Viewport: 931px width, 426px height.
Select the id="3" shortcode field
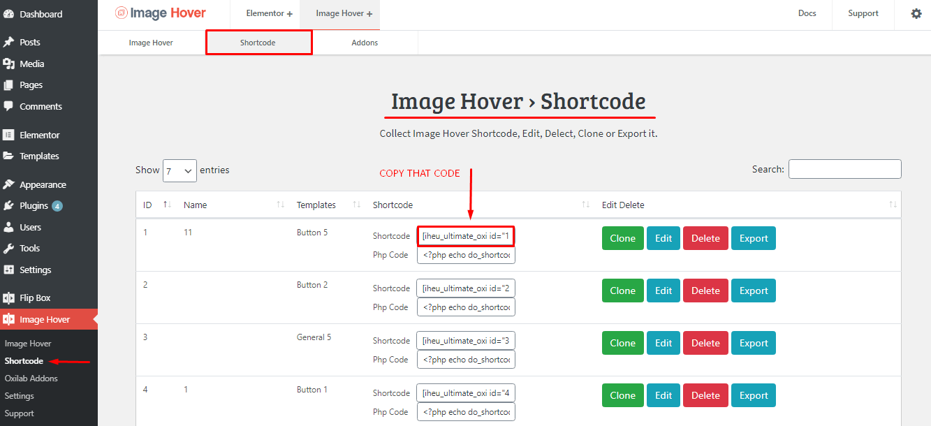[x=466, y=341]
